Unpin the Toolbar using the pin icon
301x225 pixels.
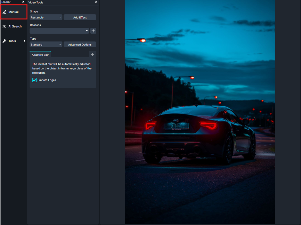(23, 2)
